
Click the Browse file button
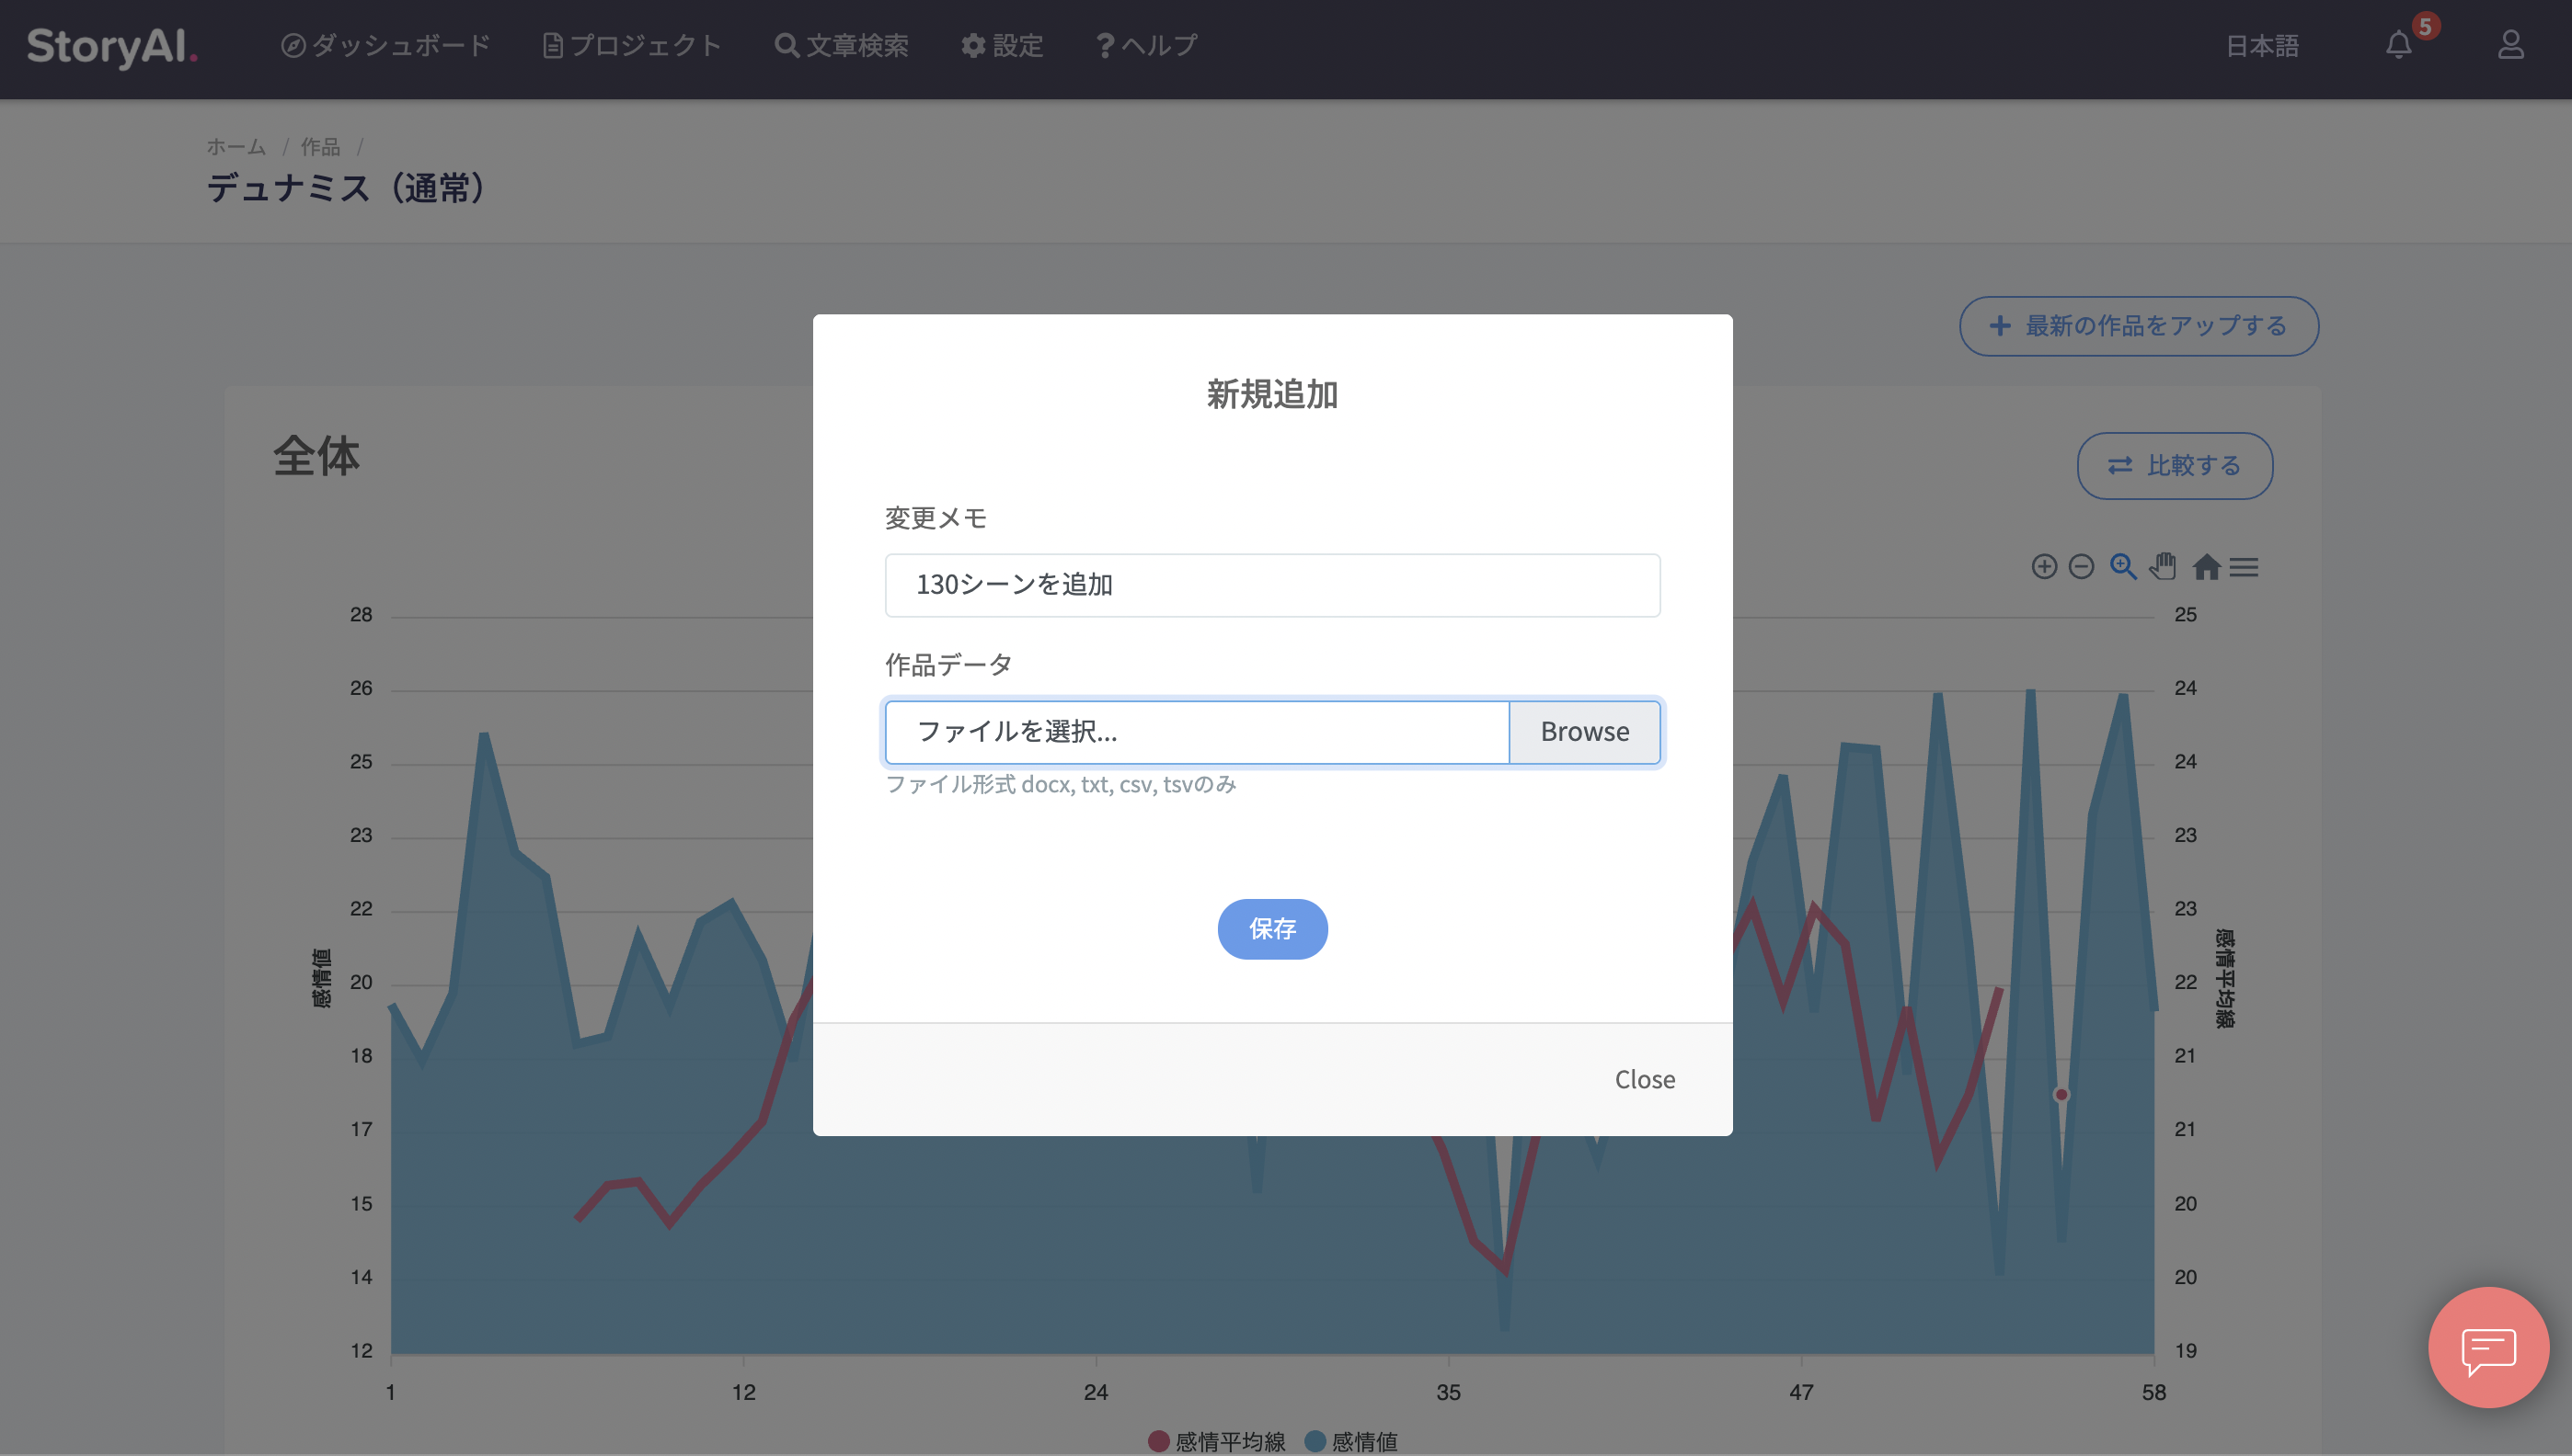pos(1584,732)
